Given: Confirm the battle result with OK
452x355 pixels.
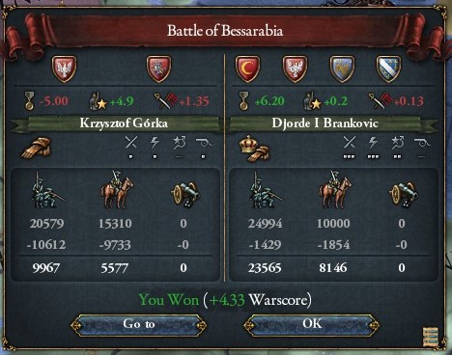Looking at the screenshot, I should pos(312,324).
